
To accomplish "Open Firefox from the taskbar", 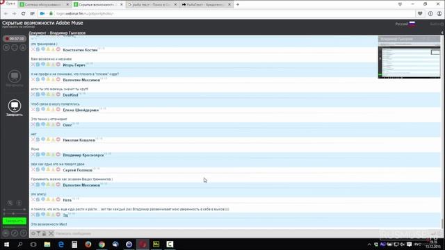I will point(88,244).
